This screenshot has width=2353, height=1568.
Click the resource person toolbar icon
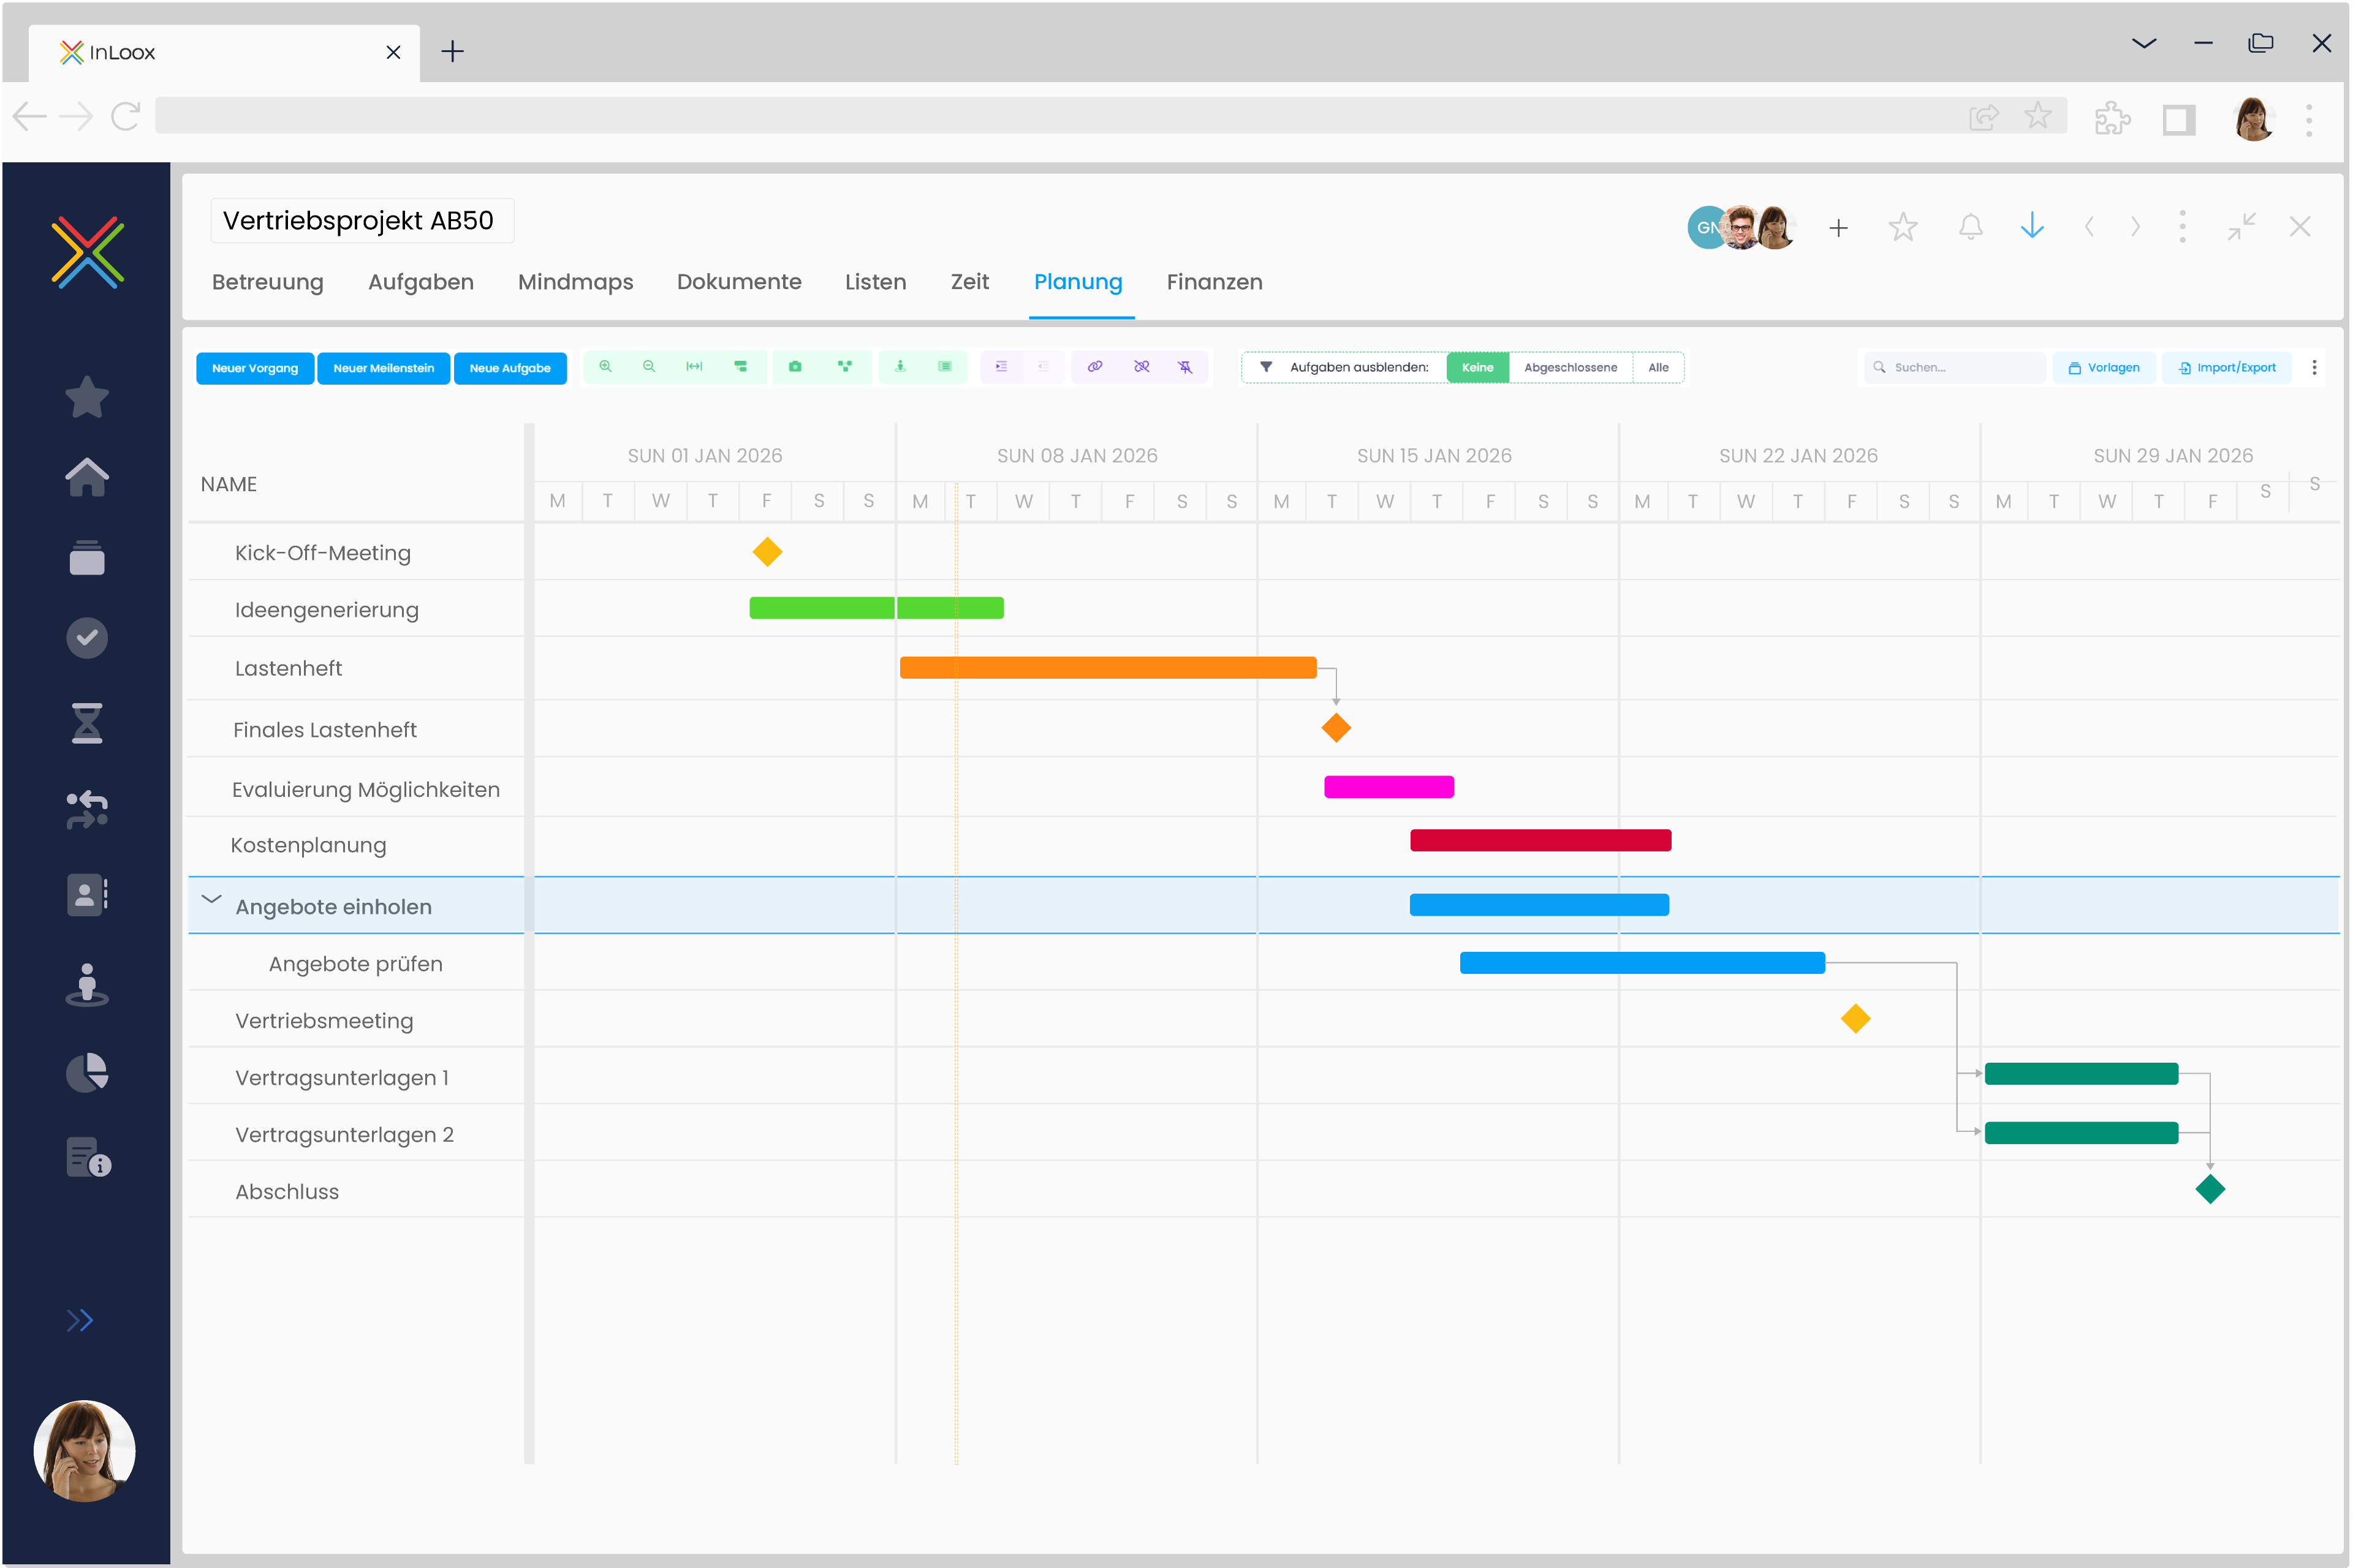(900, 367)
